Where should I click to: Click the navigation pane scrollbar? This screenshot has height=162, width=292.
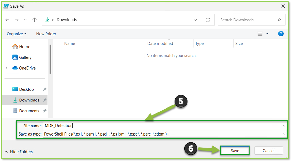point(50,59)
